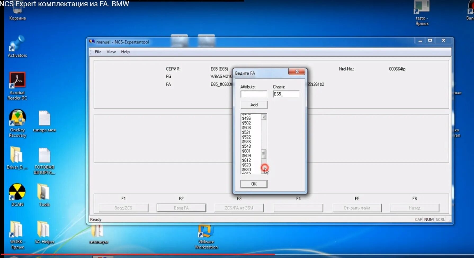Open the 'WORK - Ярлык' folder shortcut
This screenshot has height=258, width=474.
click(x=17, y=235)
